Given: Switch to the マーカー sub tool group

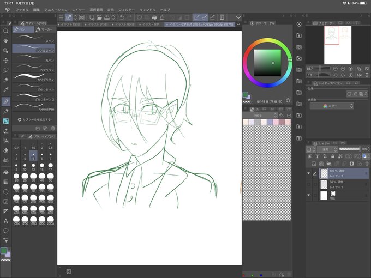Looking at the screenshot, I should 45,29.
